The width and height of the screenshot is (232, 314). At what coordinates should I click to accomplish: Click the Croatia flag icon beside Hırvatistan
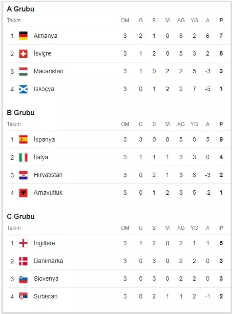click(23, 175)
